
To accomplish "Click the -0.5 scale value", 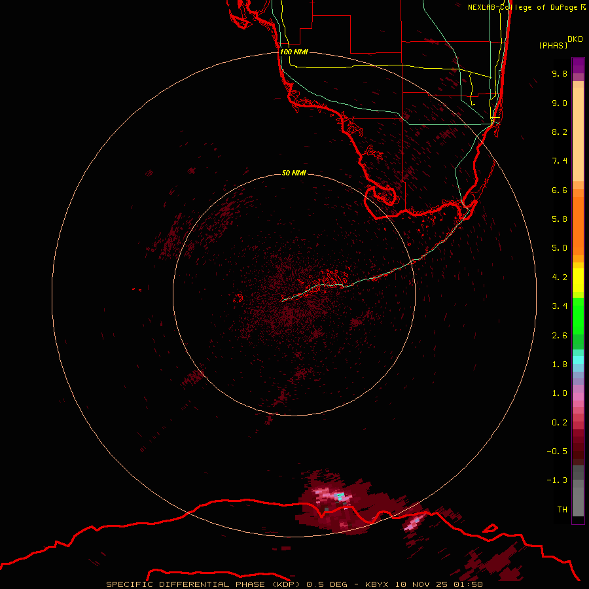I will pos(557,452).
